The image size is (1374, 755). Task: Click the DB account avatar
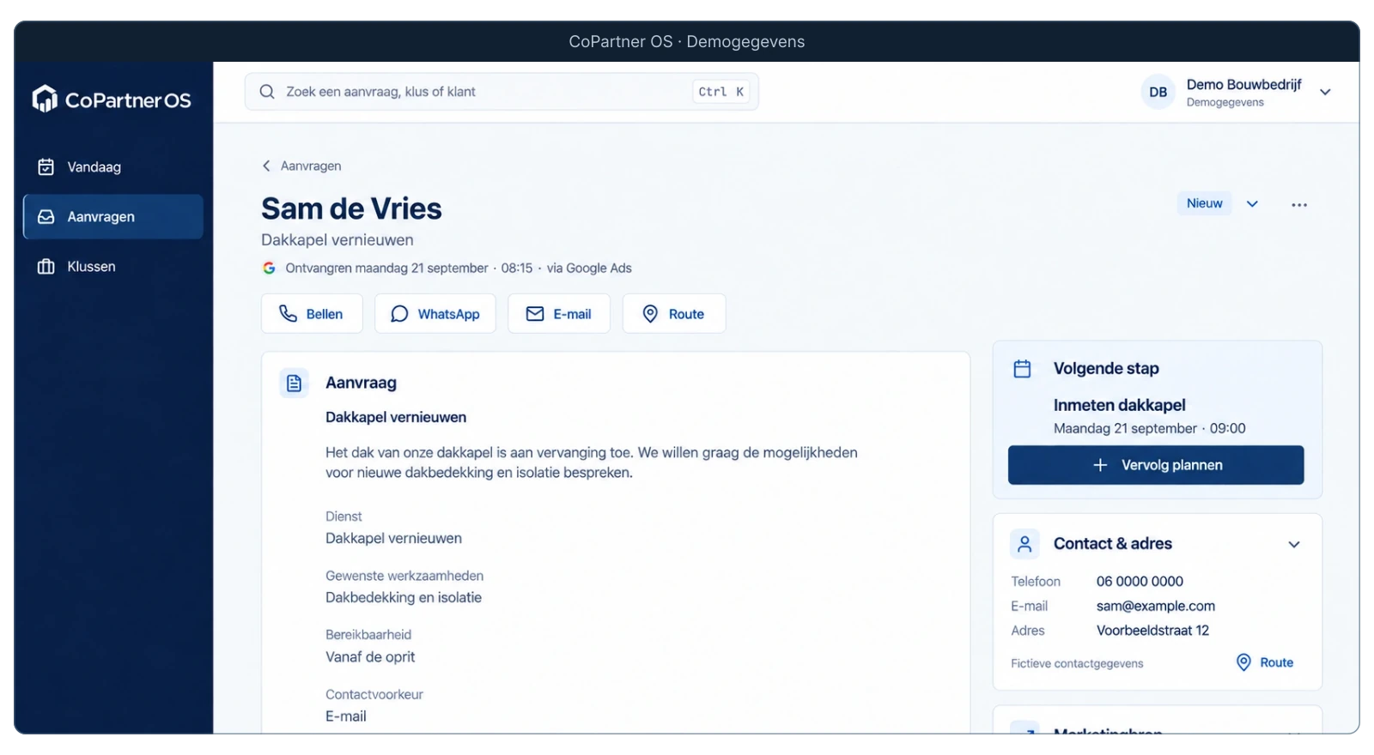(x=1158, y=92)
